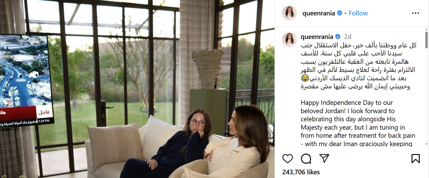Click scrollbar up arrow in caption

(x=426, y=29)
